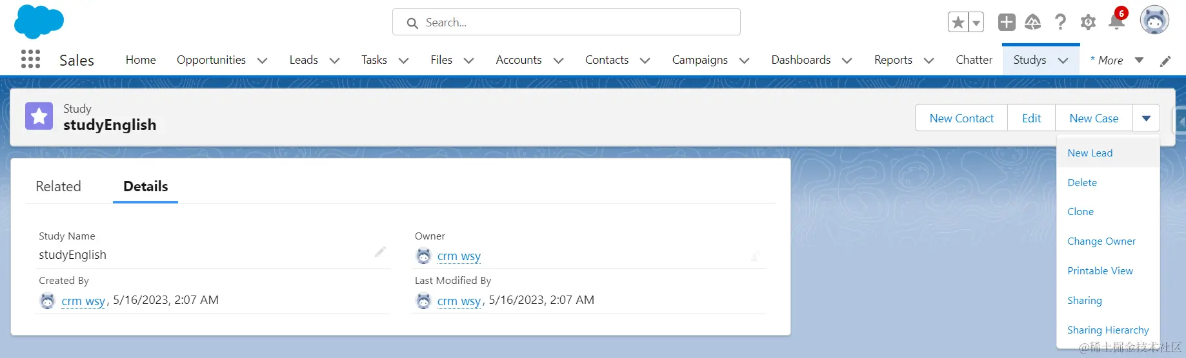Open the Help question mark icon
Viewport: 1186px width, 358px height.
pos(1060,23)
